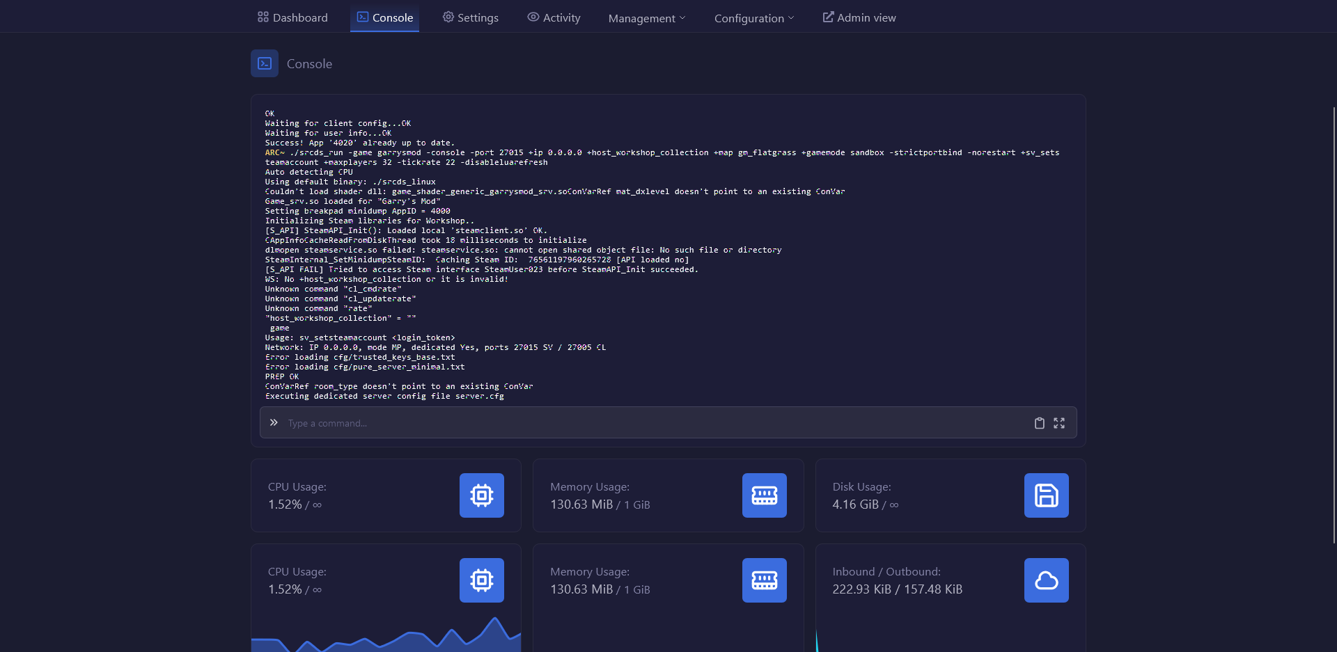Click the memory icon in graph card
Screen dimensions: 1337x652
(764, 580)
